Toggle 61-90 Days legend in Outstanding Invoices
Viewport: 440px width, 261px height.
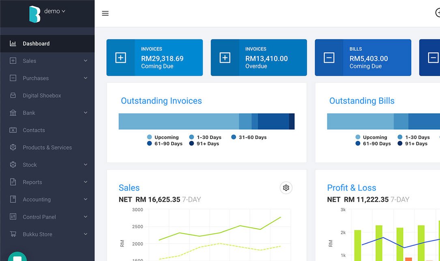165,144
